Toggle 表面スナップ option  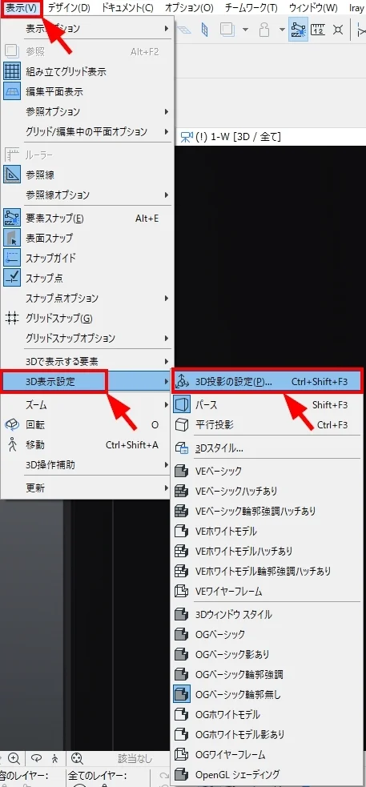[87, 238]
